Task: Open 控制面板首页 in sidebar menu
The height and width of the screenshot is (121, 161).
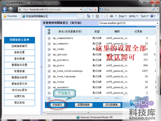Action: (19, 46)
